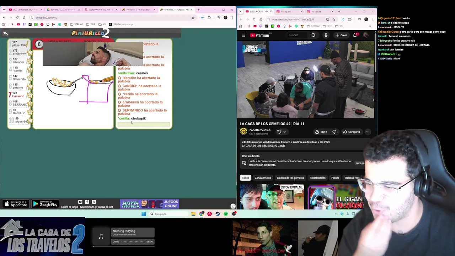
Task: Open Steam from the taskbar
Action: pyautogui.click(x=218, y=214)
